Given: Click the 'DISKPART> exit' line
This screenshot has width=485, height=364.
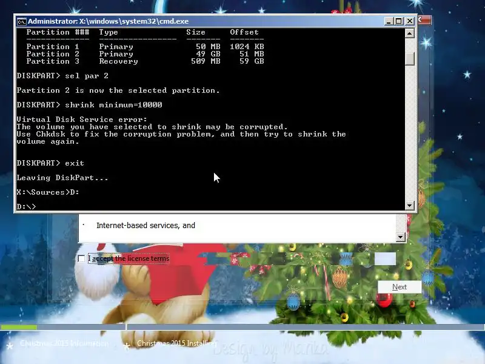Looking at the screenshot, I should click(x=50, y=163).
